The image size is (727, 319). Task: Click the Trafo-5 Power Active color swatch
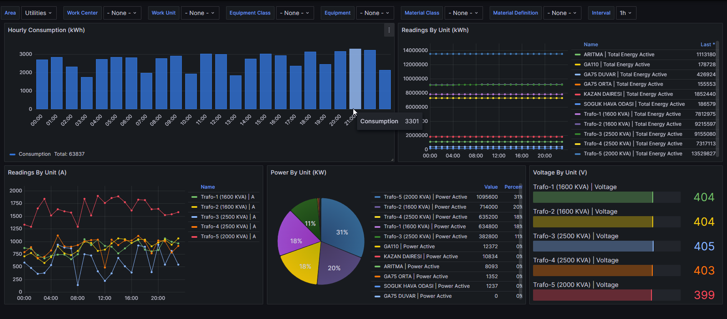pyautogui.click(x=377, y=197)
